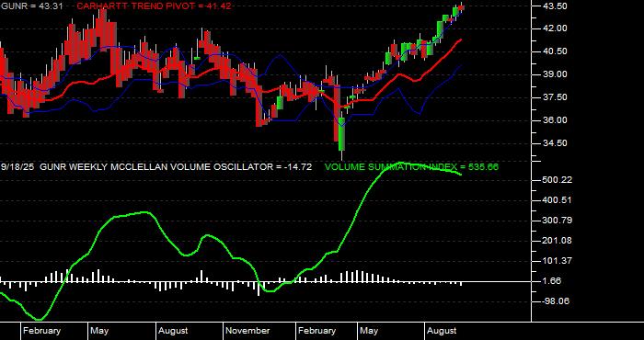Click the latest candle near 43.50
This screenshot has width=644, height=340.
coord(461,7)
